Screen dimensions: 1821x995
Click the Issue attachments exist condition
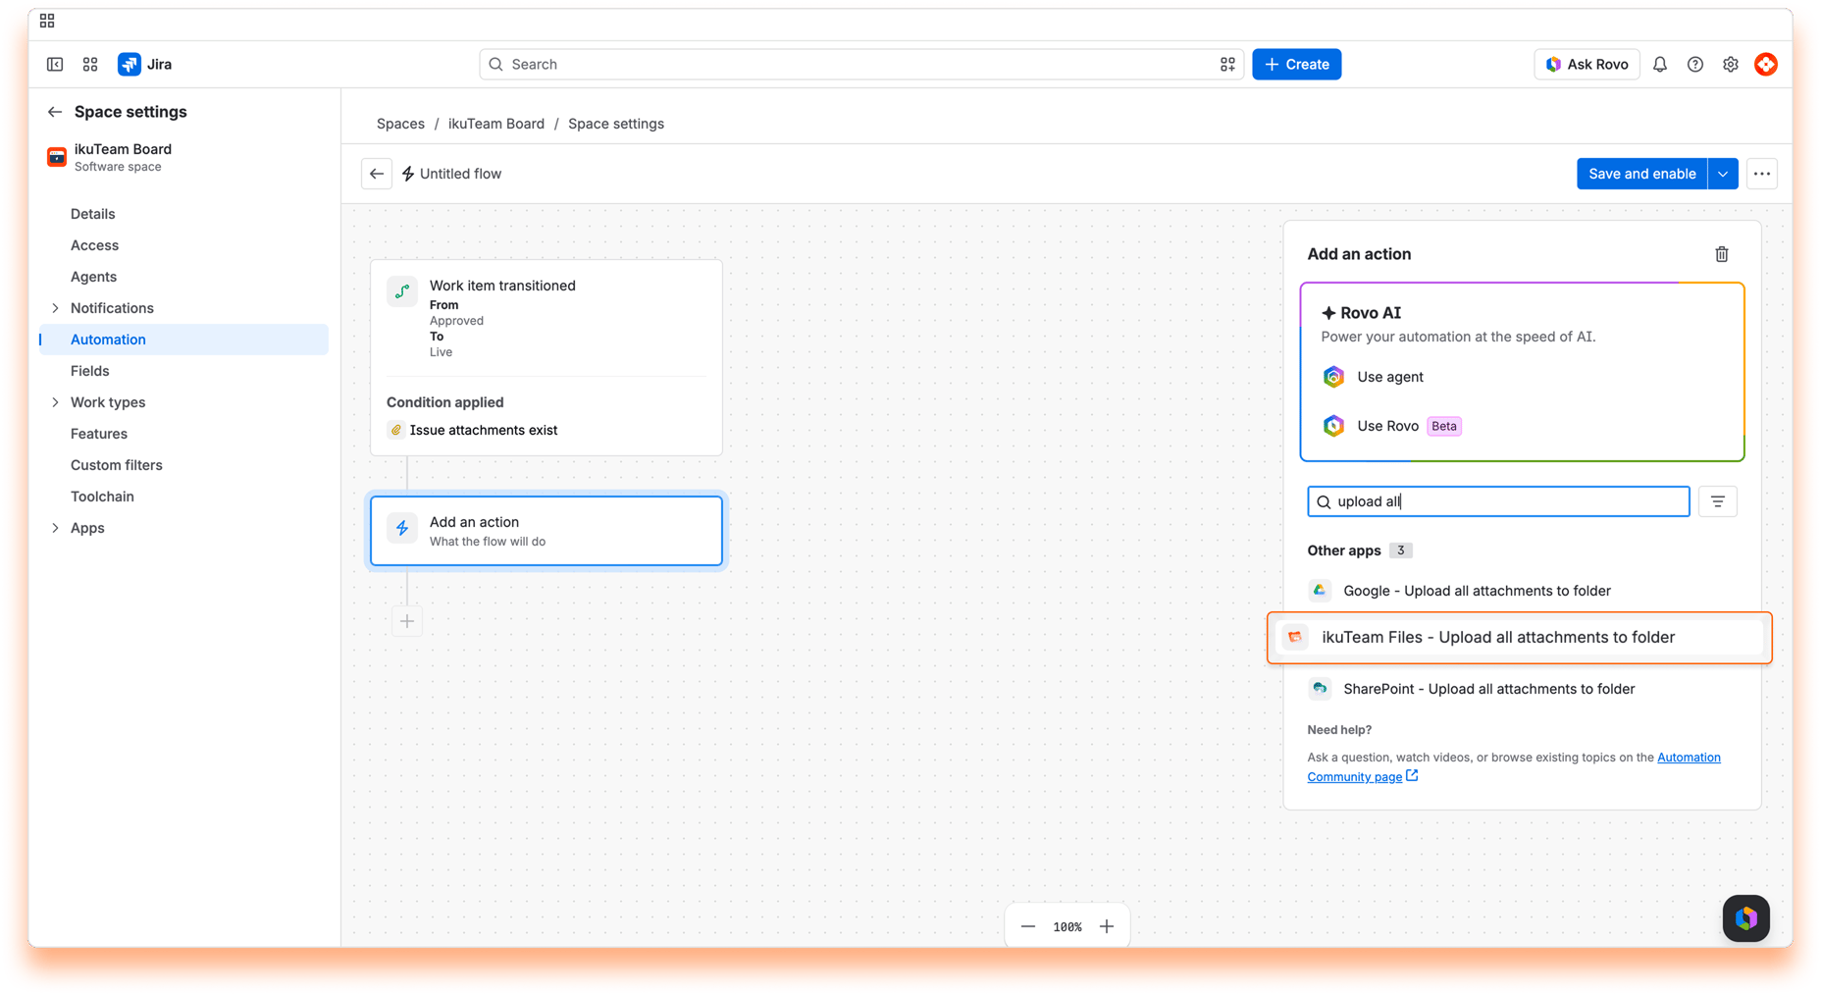[473, 430]
